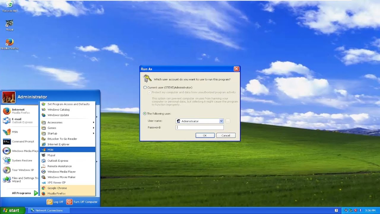Click the keys icon in Run As dialog
The width and height of the screenshot is (380, 214).
147,78
